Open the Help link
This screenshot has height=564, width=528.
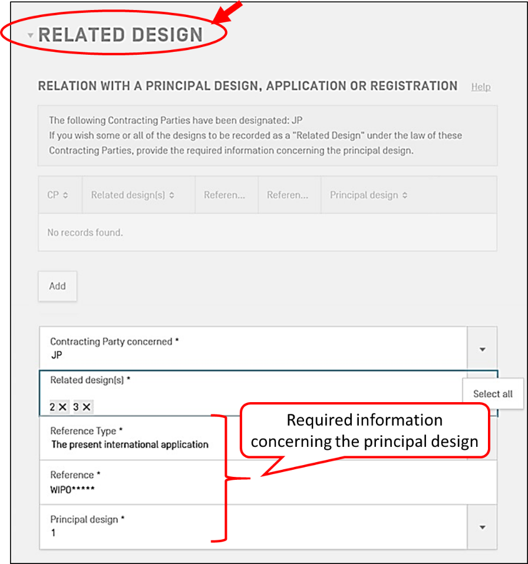click(481, 87)
